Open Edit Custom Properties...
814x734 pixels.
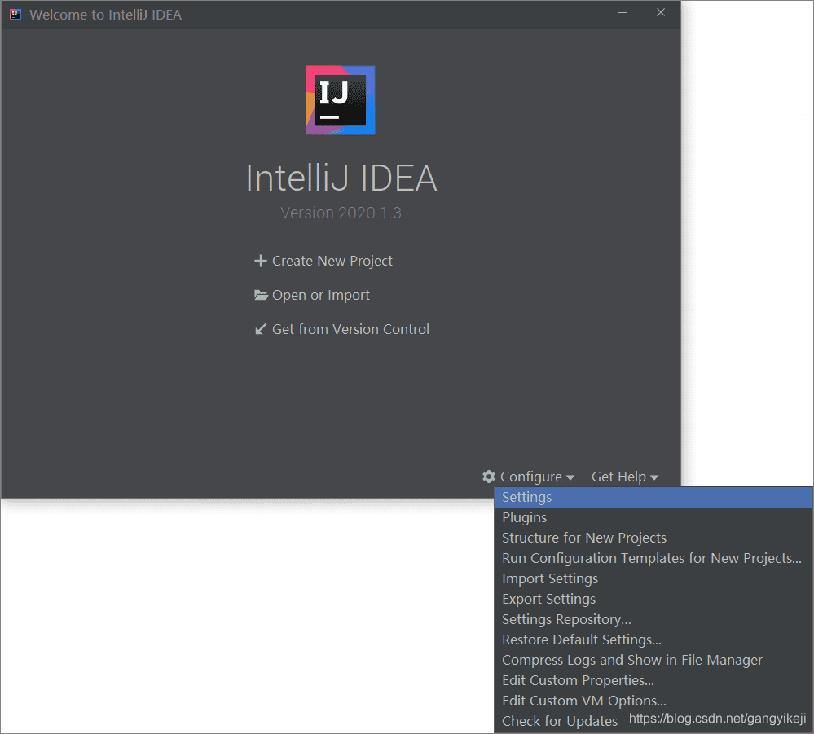pyautogui.click(x=653, y=680)
